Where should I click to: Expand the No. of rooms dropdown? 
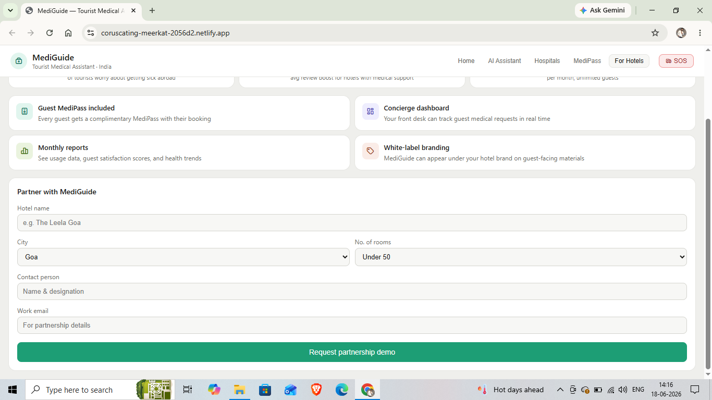tap(521, 257)
